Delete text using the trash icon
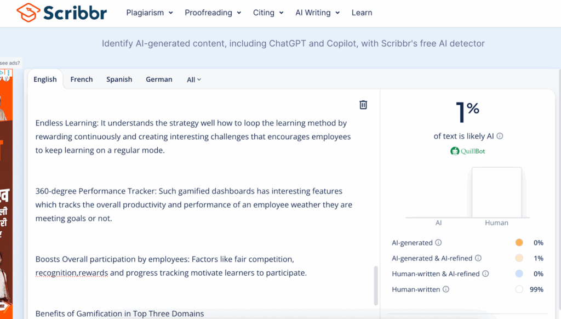This screenshot has height=319, width=561. click(363, 105)
